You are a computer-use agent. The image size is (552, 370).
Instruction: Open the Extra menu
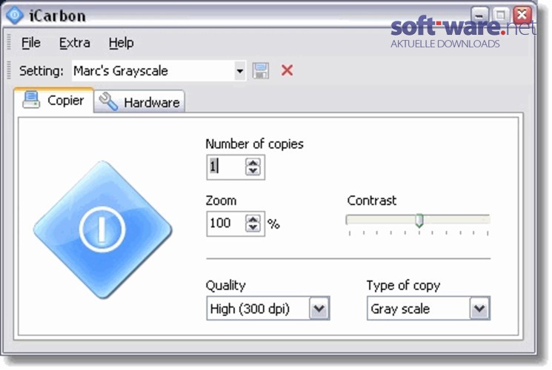click(75, 43)
